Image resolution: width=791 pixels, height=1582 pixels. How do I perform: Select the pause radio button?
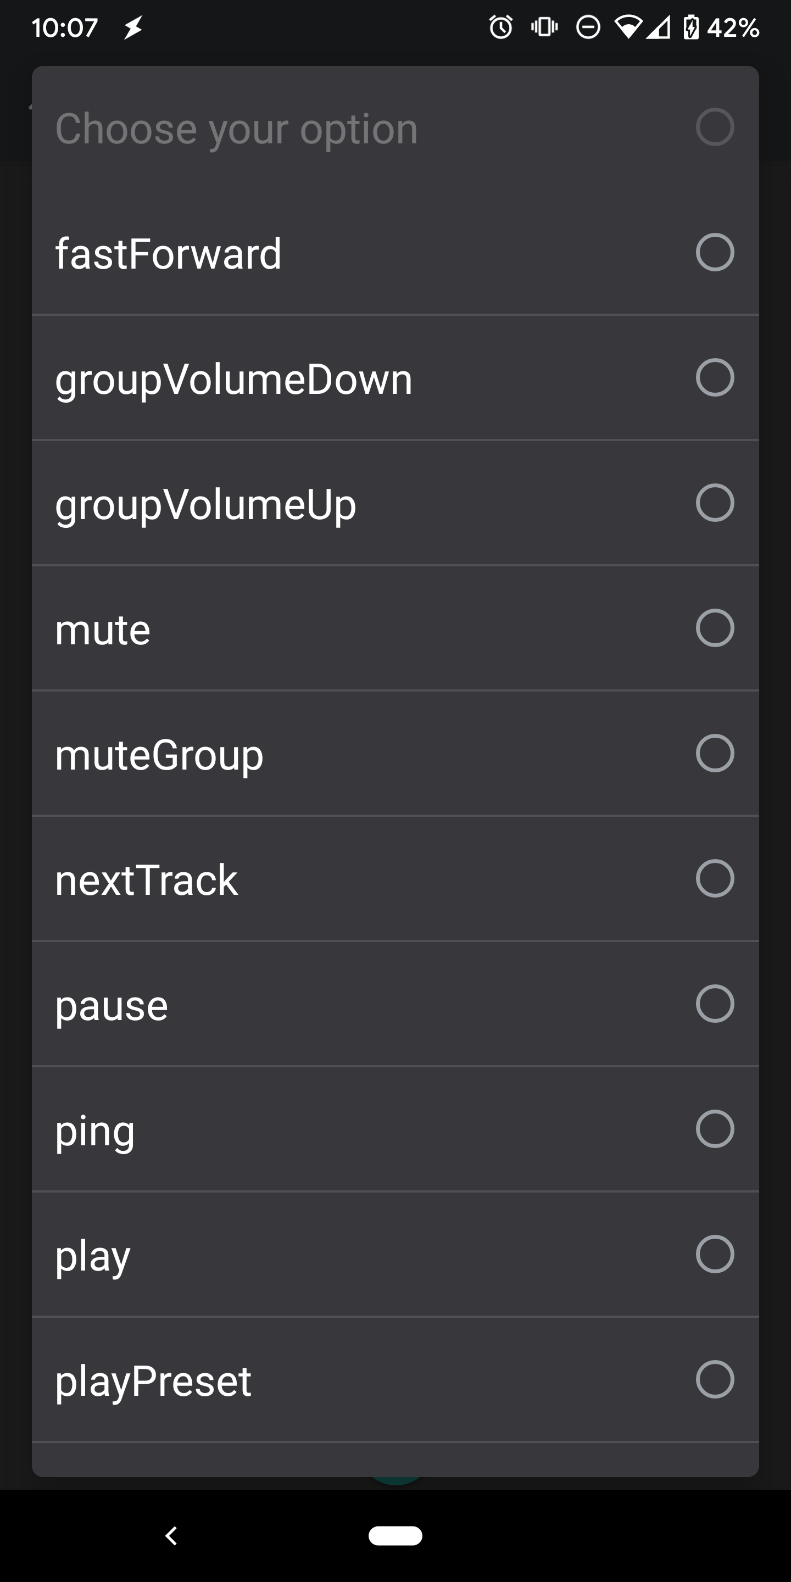coord(714,1004)
